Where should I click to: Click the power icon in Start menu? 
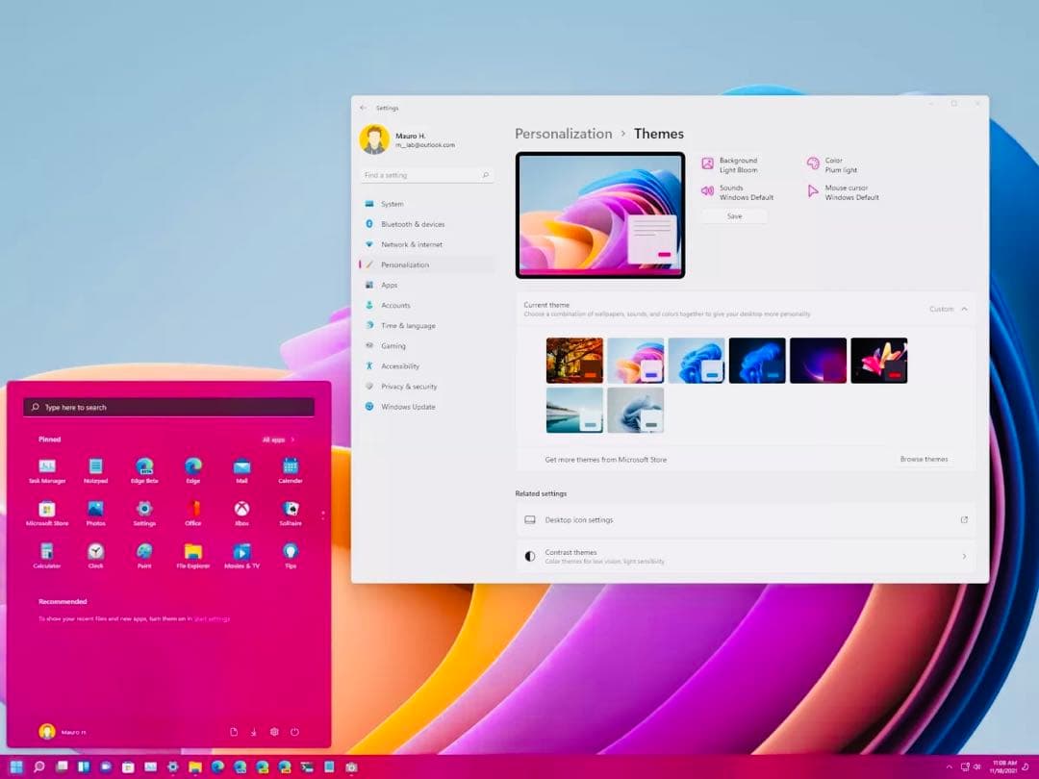click(x=294, y=732)
